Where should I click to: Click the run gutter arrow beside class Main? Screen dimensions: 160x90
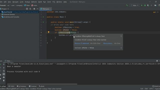[43, 17]
